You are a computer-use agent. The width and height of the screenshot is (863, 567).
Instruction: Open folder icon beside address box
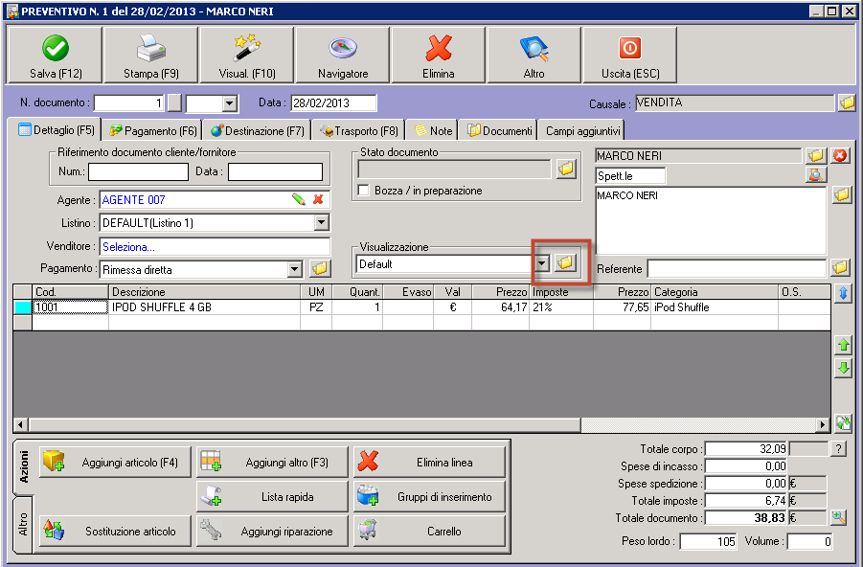pos(842,194)
